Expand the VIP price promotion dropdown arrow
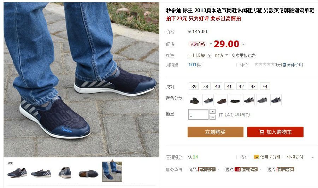Viewport: 318px width, 188px height. coord(243,44)
